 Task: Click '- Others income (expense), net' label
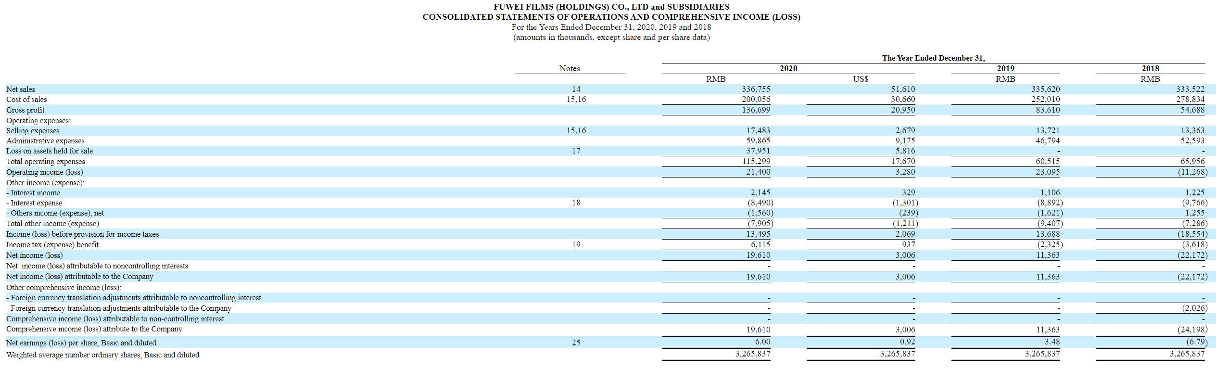[55, 213]
